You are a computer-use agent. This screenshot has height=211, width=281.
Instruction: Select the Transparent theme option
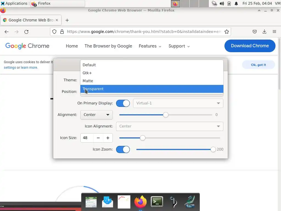pyautogui.click(x=152, y=89)
